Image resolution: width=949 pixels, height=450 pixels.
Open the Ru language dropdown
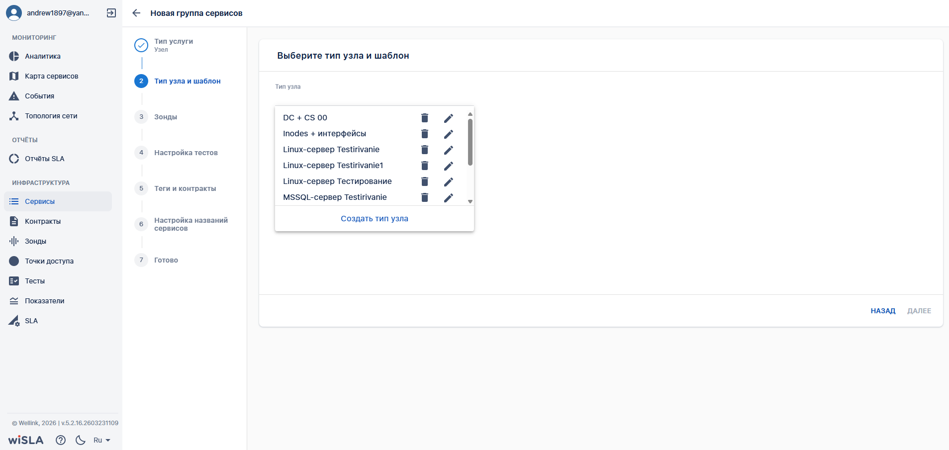(101, 440)
